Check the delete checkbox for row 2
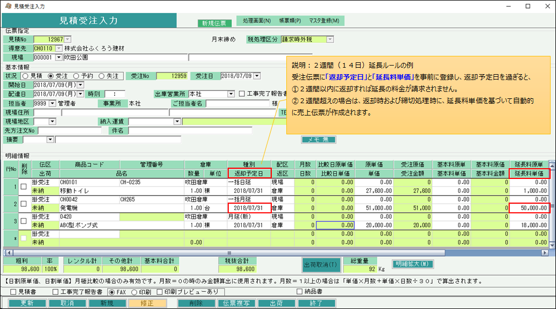Image resolution: width=556 pixels, height=309 pixels. click(24, 204)
